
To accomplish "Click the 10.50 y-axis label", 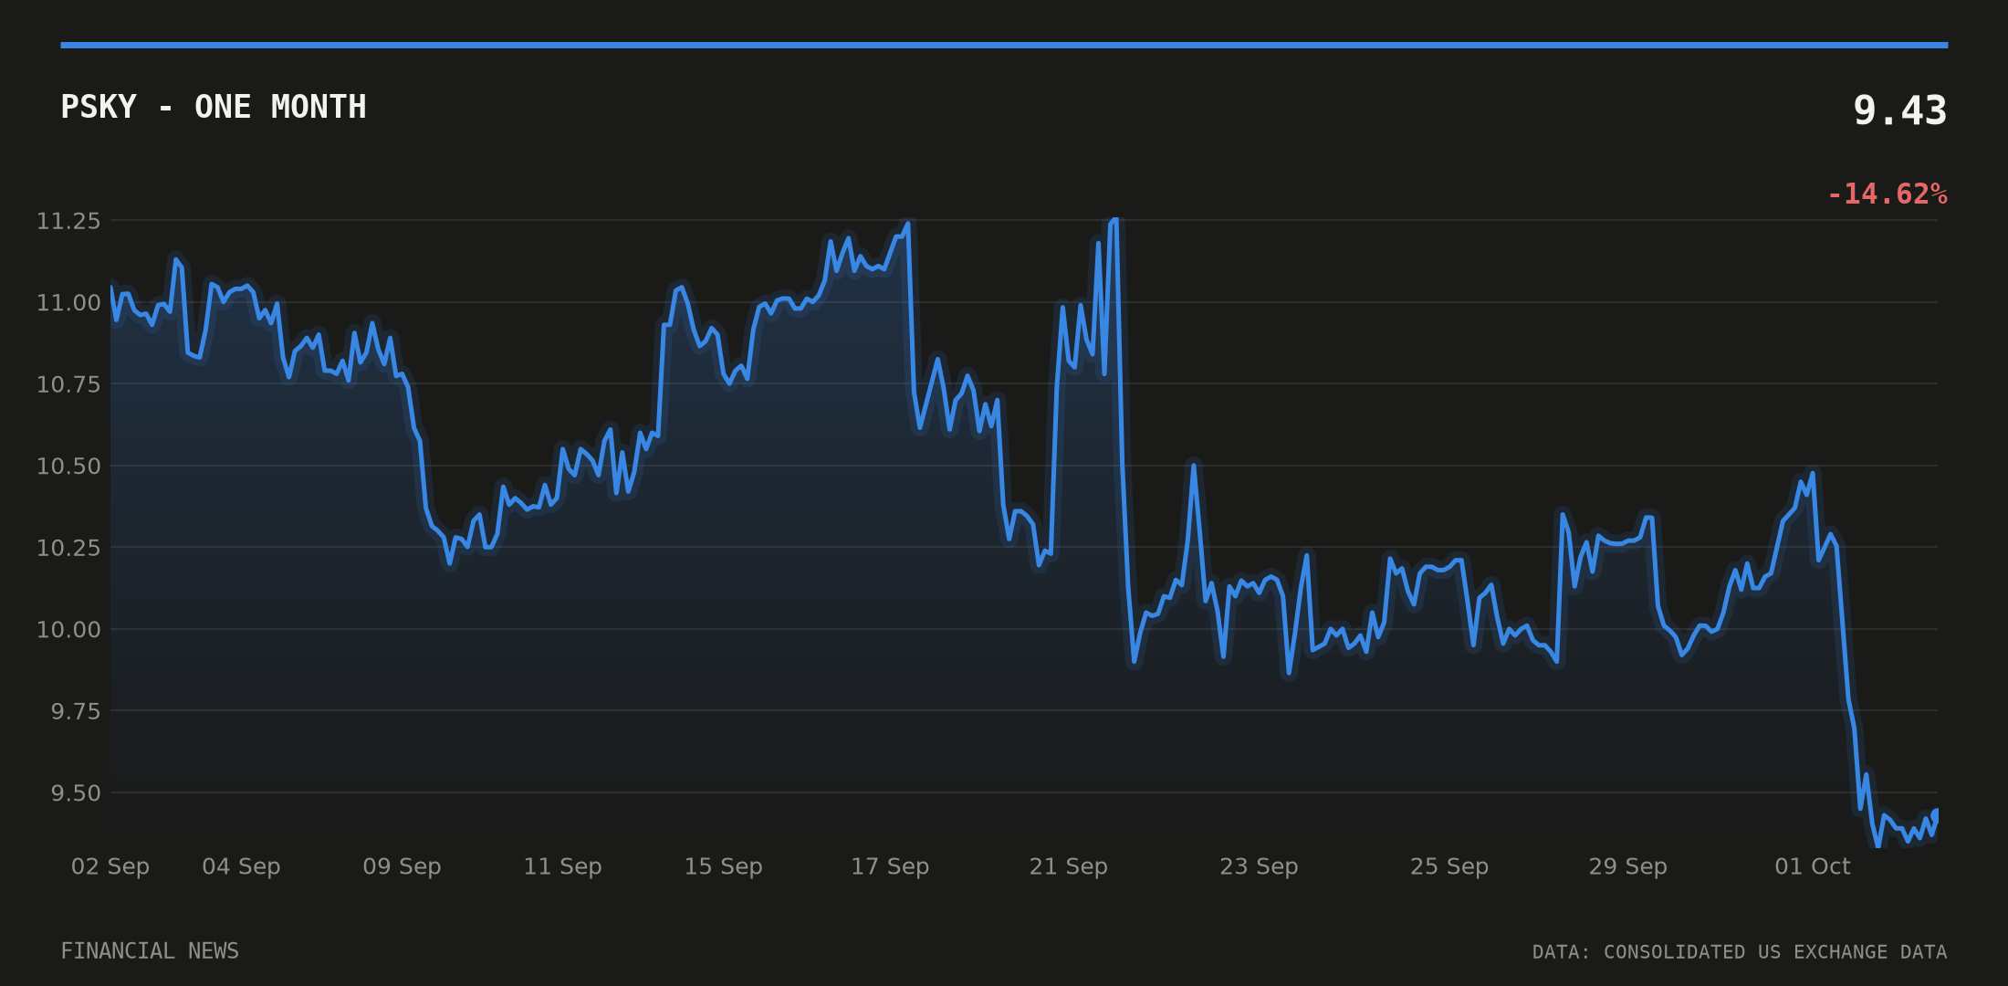I will pos(68,467).
